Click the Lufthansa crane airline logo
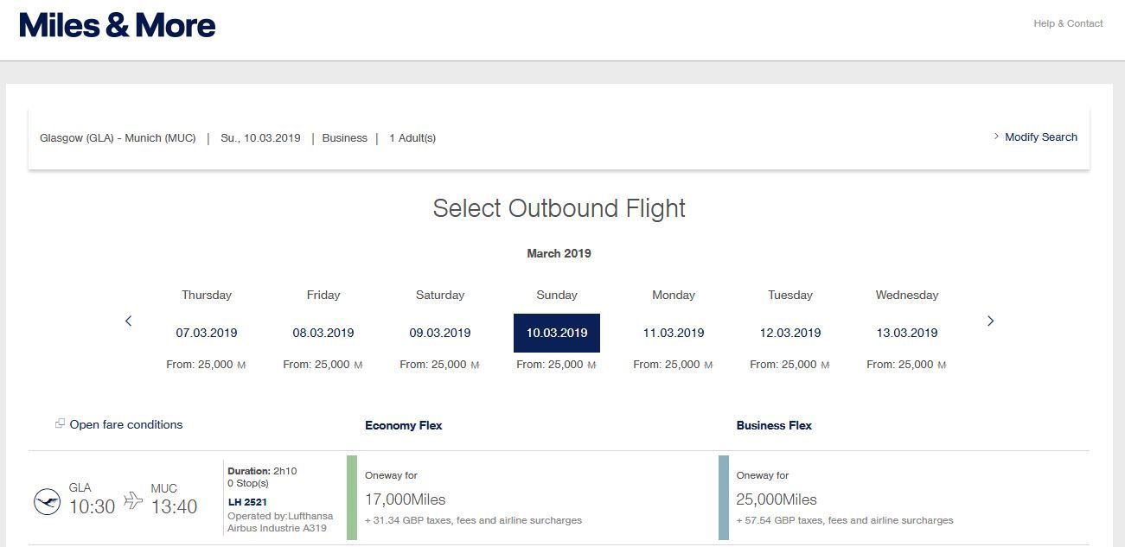This screenshot has width=1125, height=547. click(47, 501)
